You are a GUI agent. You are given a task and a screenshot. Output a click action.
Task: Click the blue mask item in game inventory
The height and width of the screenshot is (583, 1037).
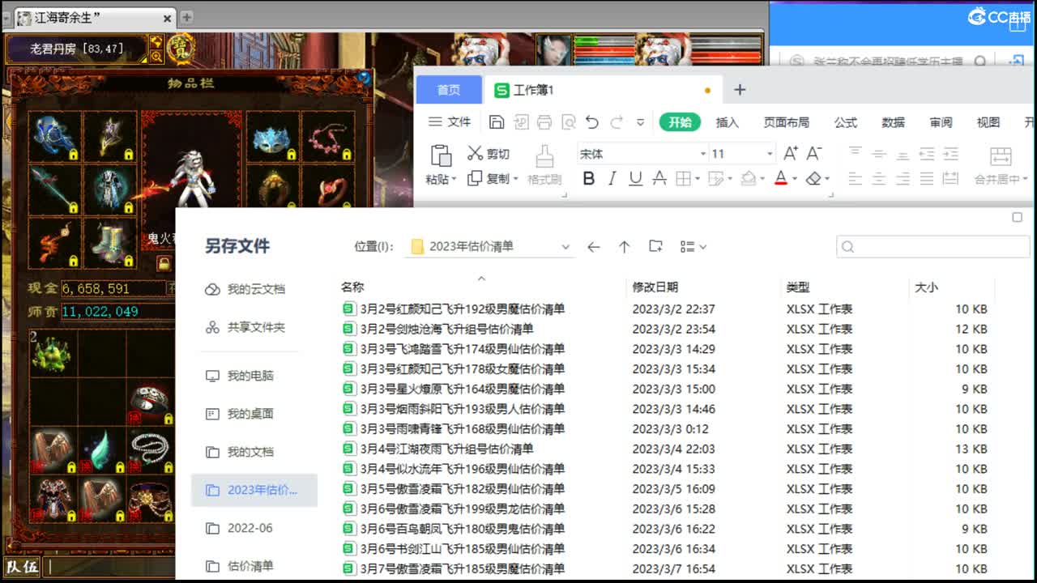point(272,137)
